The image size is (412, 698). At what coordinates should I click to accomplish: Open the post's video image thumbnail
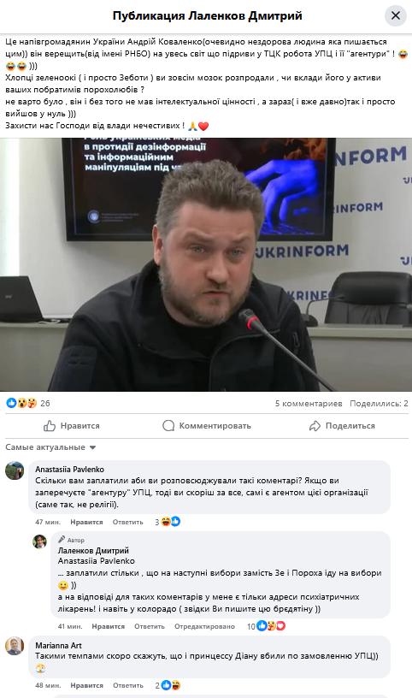pos(206,265)
